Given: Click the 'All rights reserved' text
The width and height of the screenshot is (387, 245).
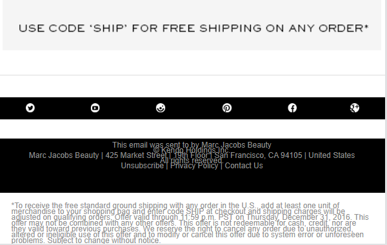Looking at the screenshot, I should pos(192,161).
